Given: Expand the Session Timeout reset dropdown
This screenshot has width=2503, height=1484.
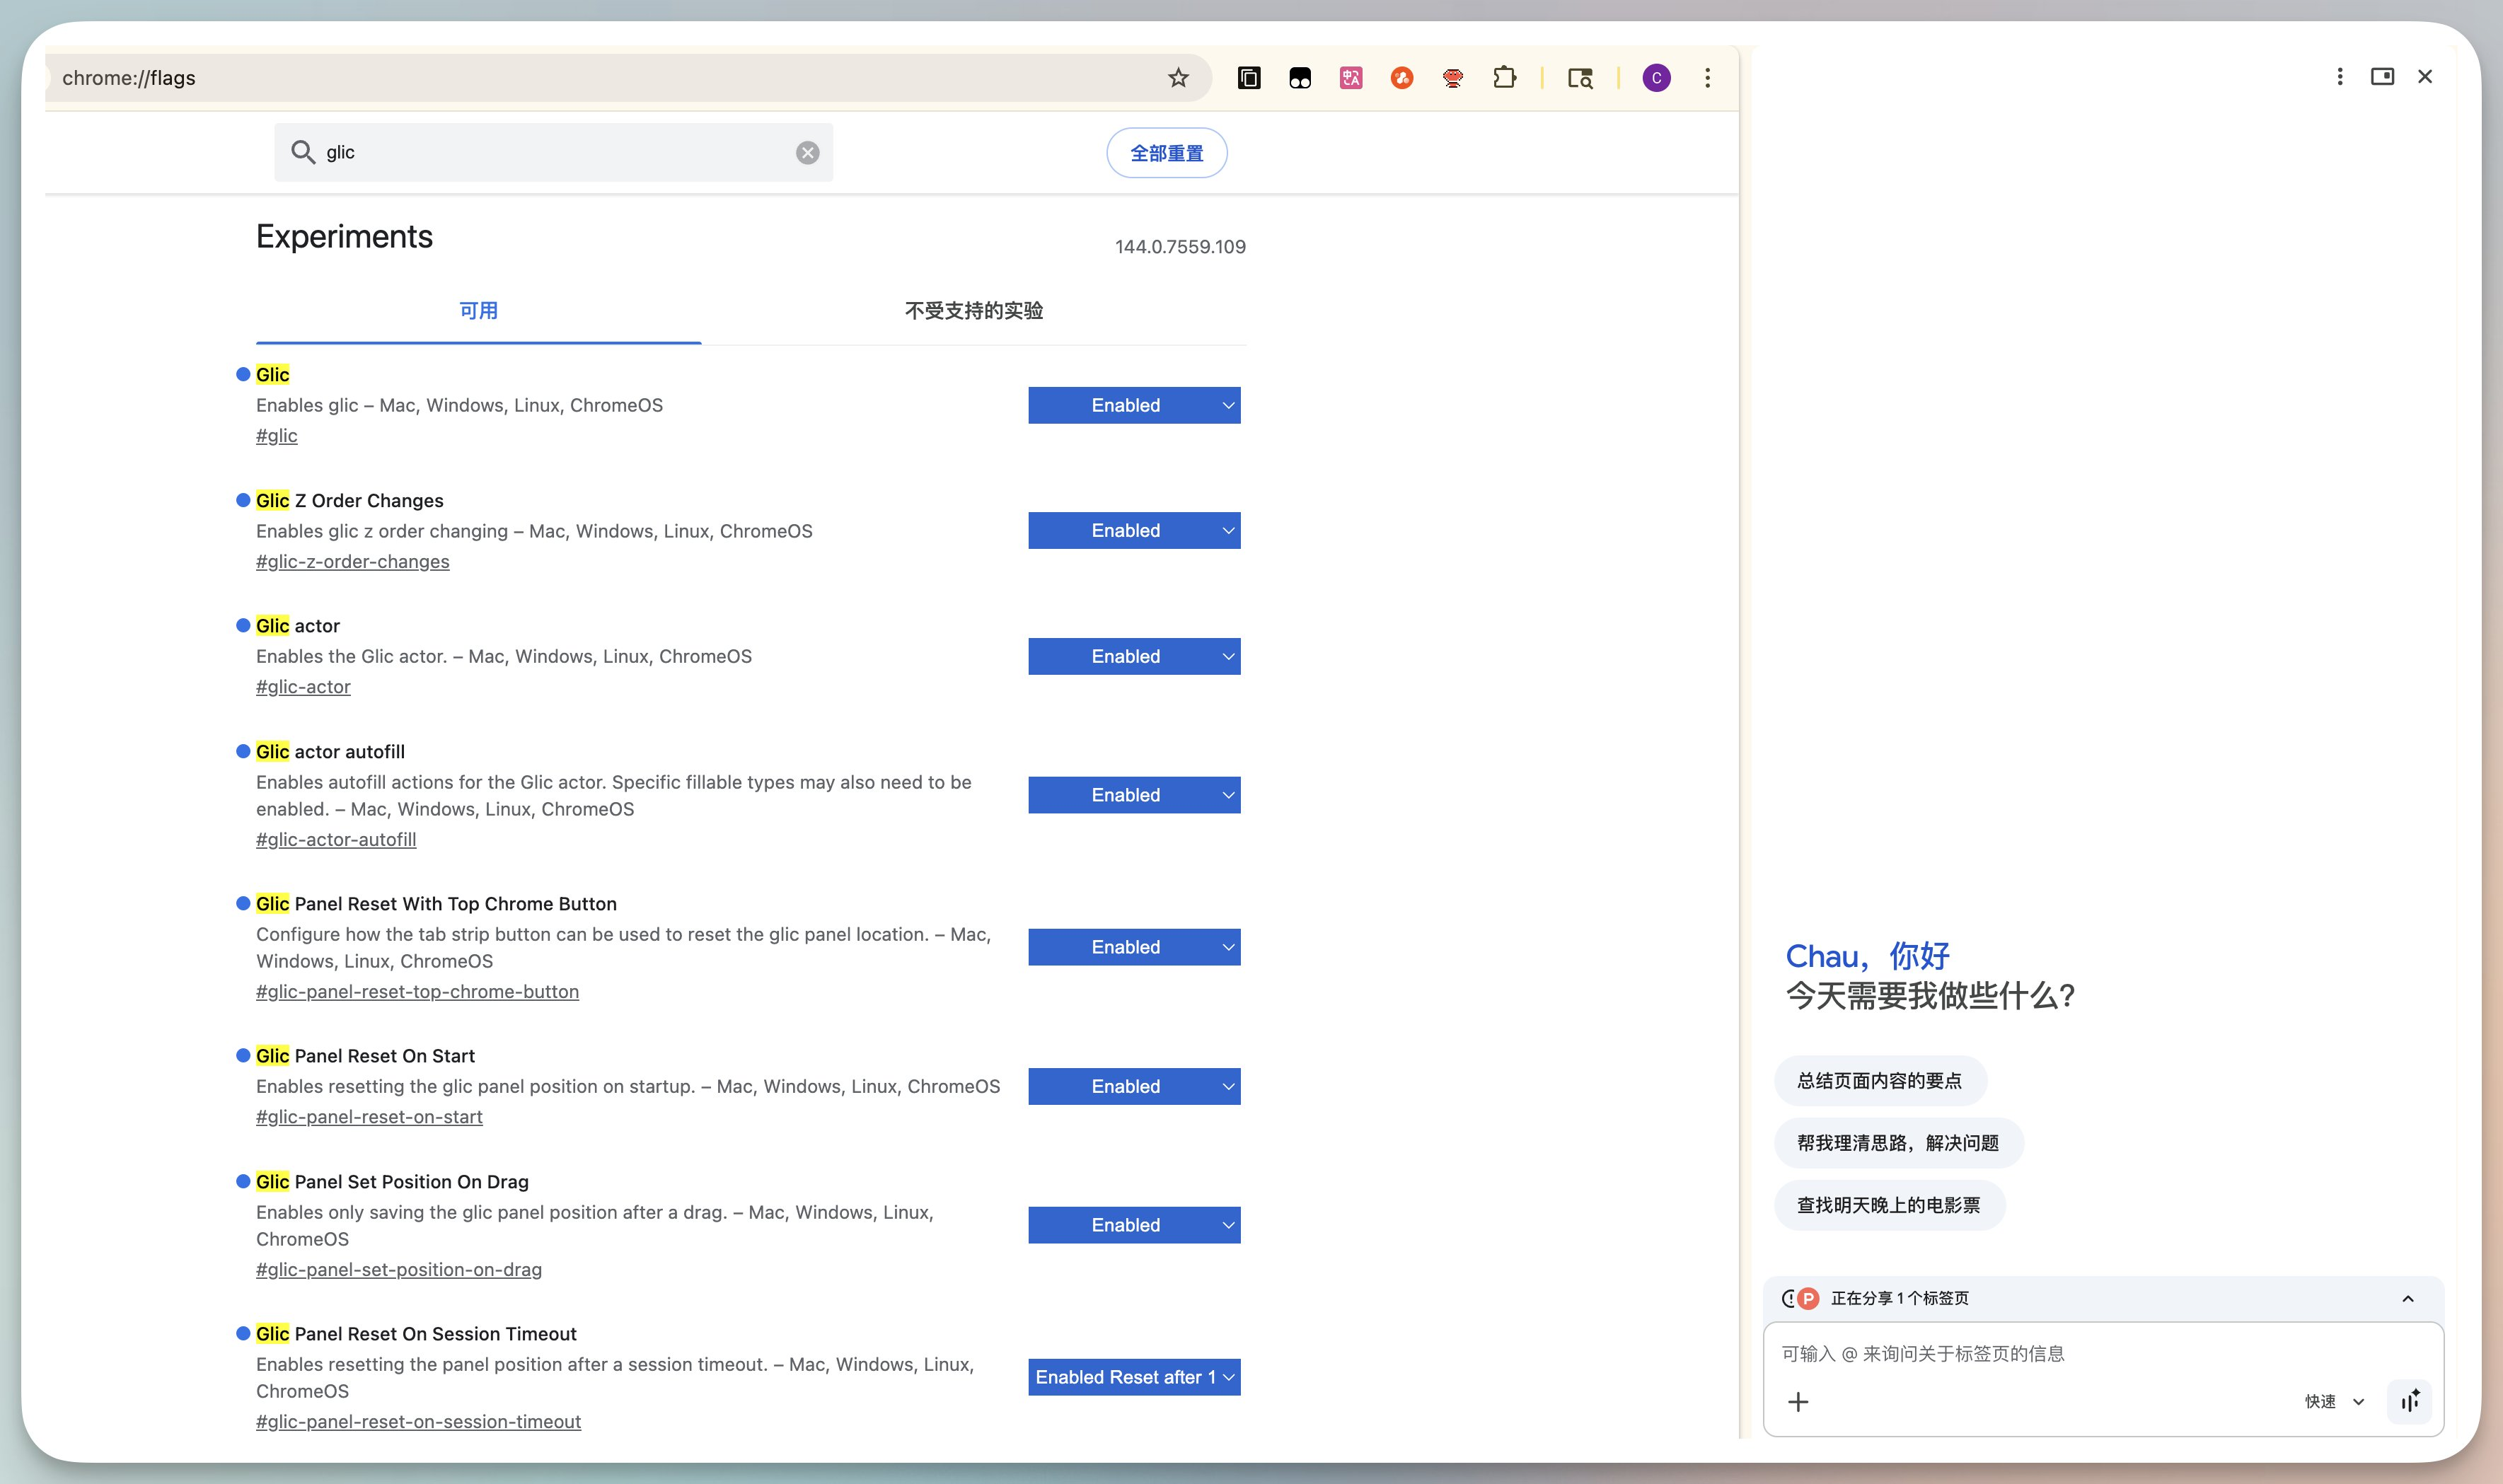Looking at the screenshot, I should click(1134, 1377).
